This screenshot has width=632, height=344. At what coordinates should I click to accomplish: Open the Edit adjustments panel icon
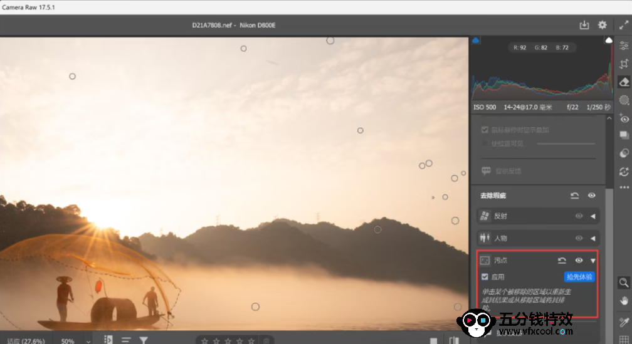point(624,45)
